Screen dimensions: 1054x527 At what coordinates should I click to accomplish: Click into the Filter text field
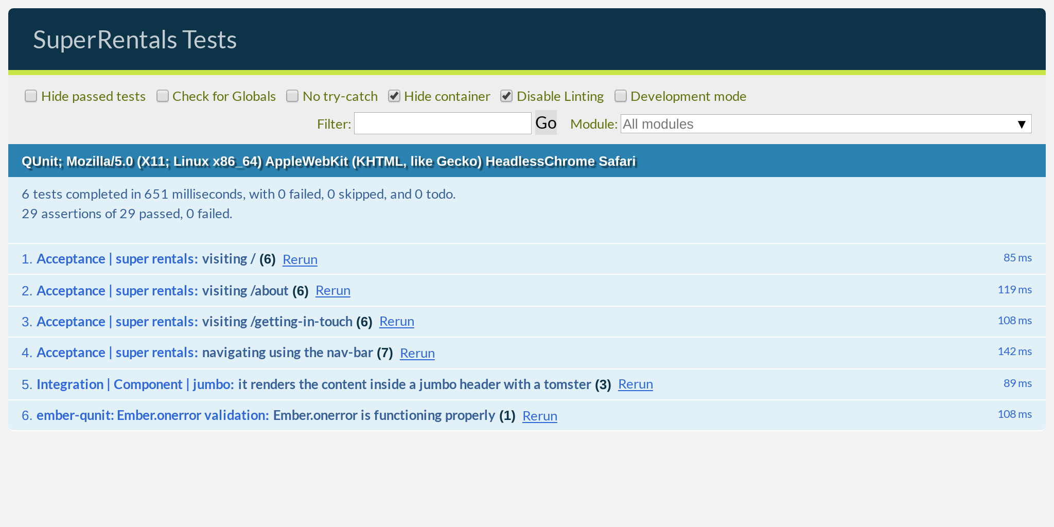[x=443, y=124]
